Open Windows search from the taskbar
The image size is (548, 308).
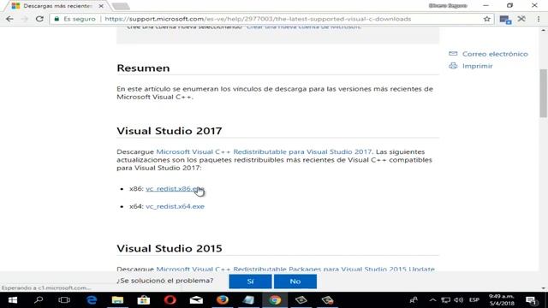pyautogui.click(x=39, y=300)
